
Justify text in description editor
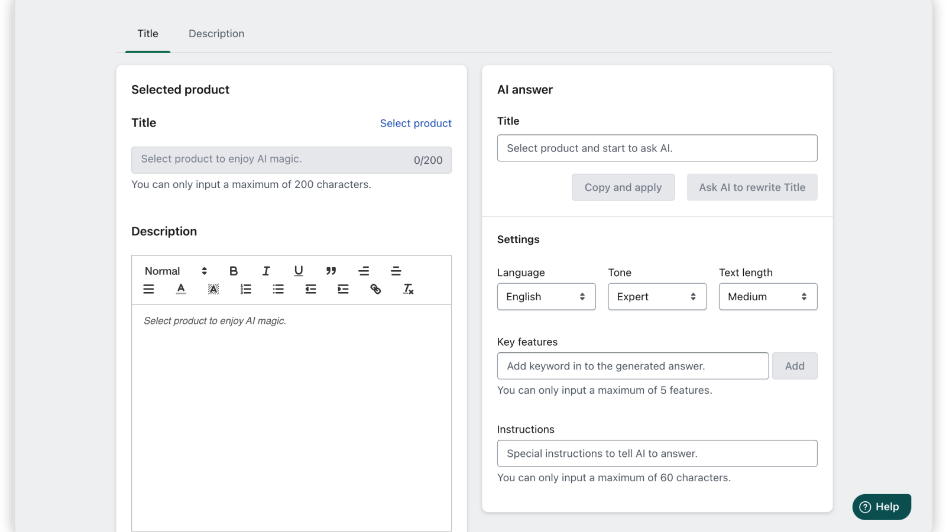pyautogui.click(x=148, y=289)
